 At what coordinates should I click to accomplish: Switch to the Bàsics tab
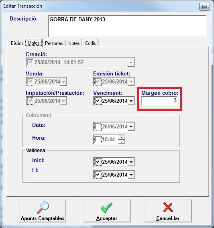click(x=17, y=43)
